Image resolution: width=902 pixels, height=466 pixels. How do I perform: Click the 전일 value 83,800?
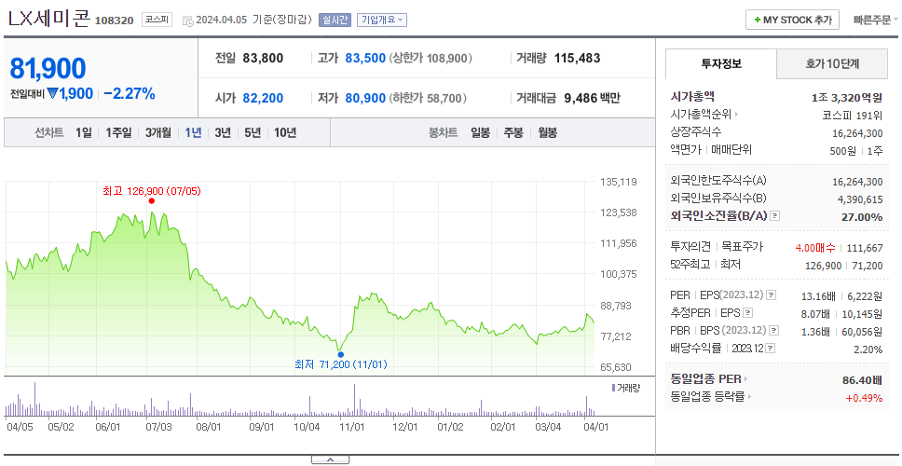point(263,58)
